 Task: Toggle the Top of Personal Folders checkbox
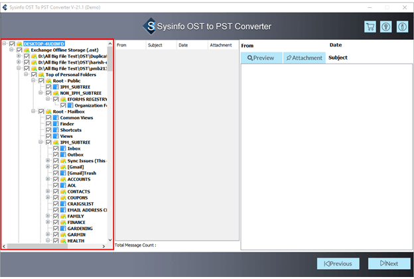(x=34, y=75)
